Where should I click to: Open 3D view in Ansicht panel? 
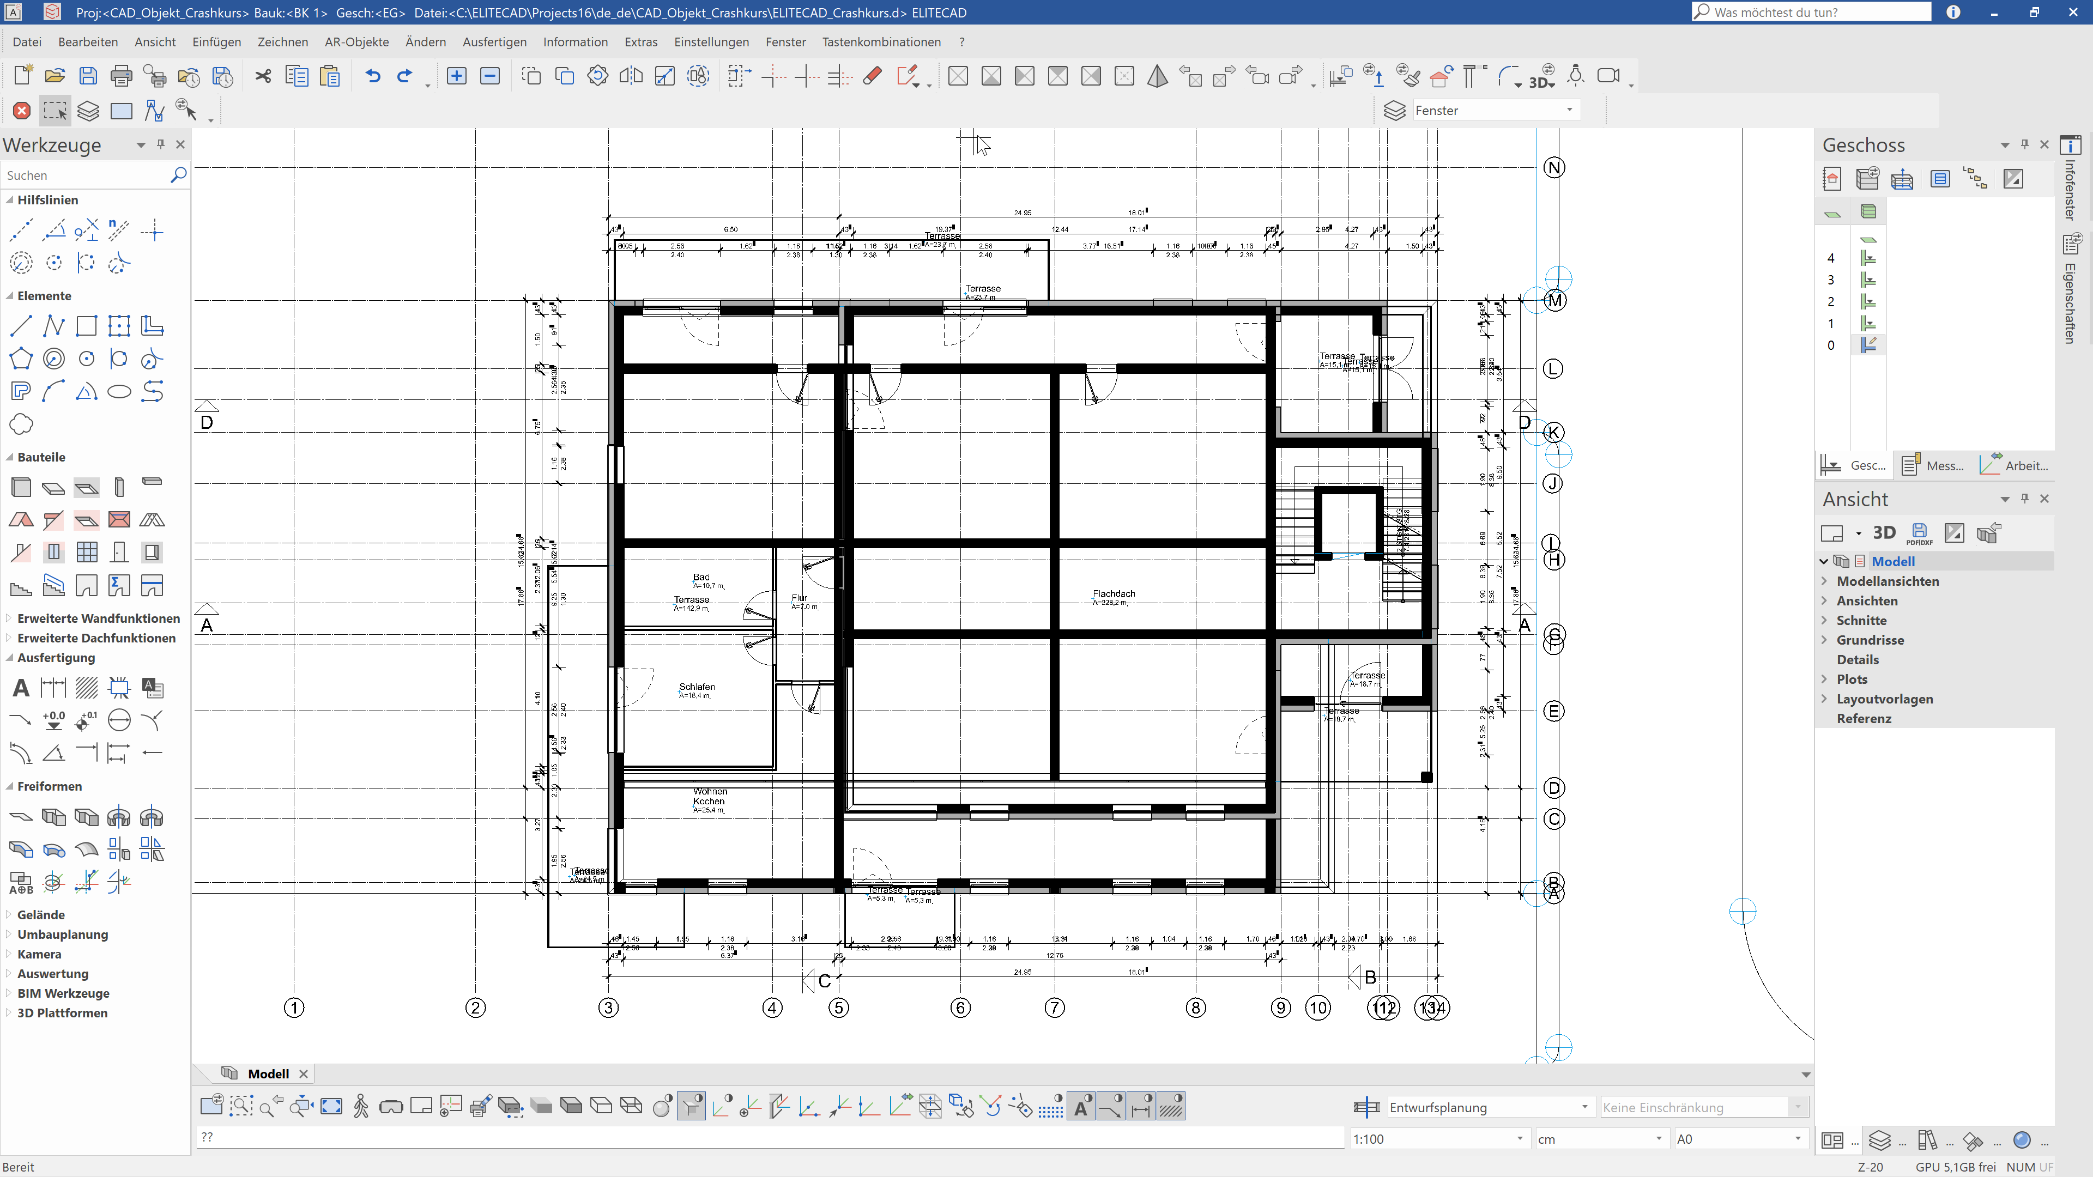click(x=1883, y=533)
